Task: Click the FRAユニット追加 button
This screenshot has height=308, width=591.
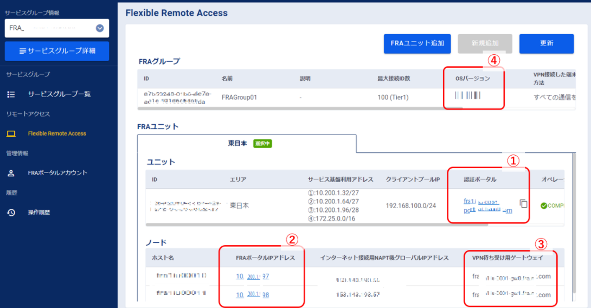Action: 417,44
